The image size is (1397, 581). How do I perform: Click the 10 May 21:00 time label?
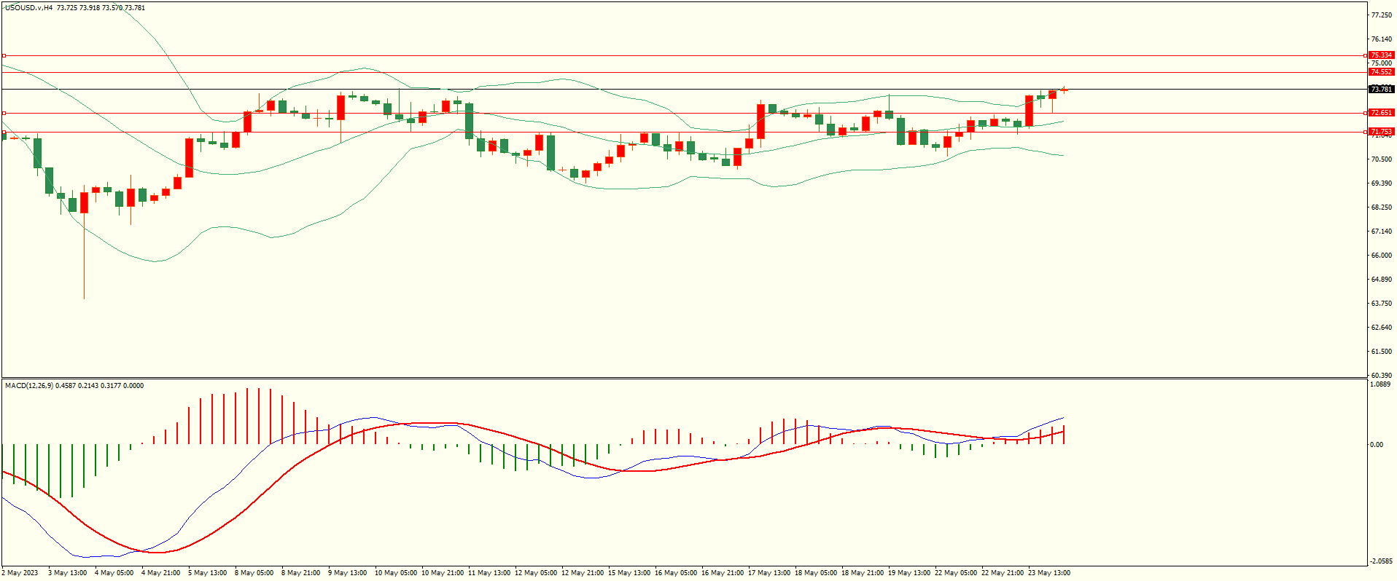tap(443, 573)
